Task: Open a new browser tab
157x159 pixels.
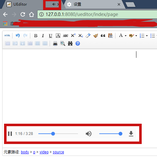Action: [x=130, y=5]
